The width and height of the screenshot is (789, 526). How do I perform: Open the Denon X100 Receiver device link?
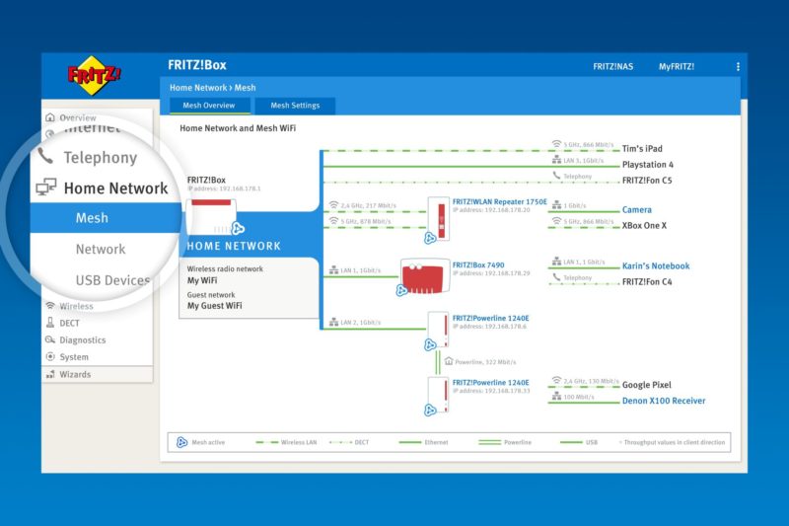pyautogui.click(x=663, y=402)
